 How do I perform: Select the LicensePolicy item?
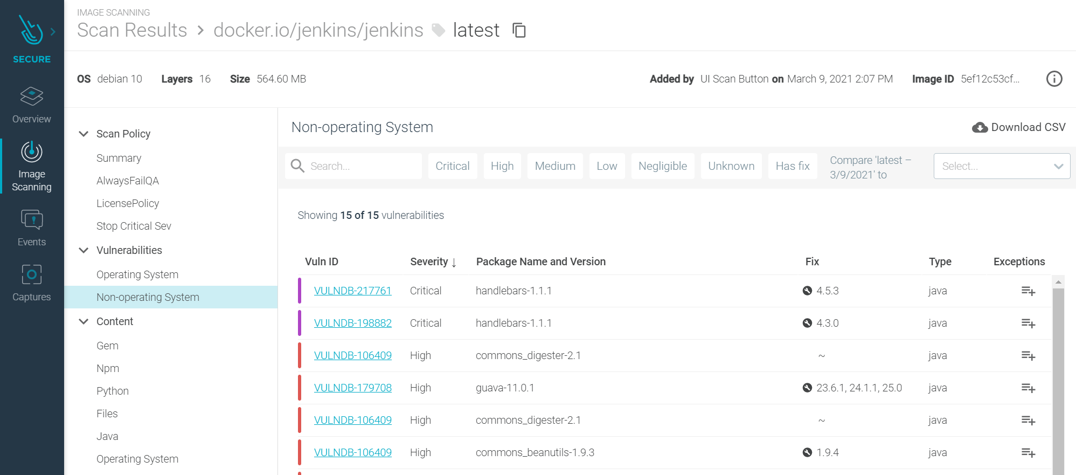[128, 203]
